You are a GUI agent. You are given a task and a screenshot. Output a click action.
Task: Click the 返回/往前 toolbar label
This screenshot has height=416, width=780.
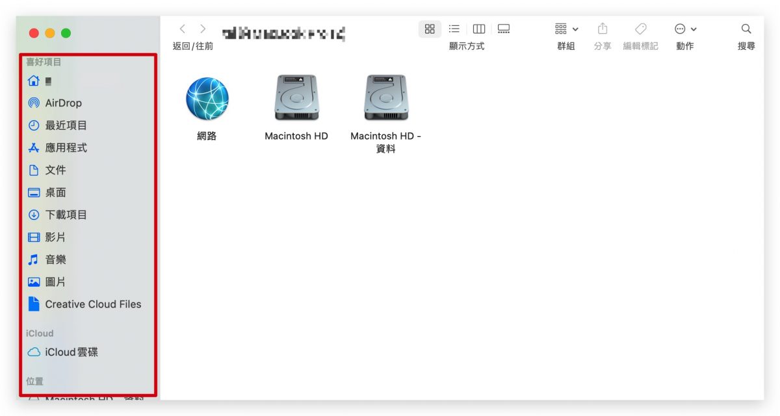193,46
